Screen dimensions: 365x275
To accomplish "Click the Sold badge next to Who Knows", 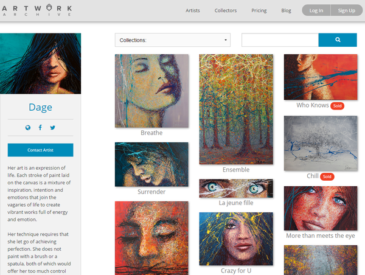I will [337, 106].
